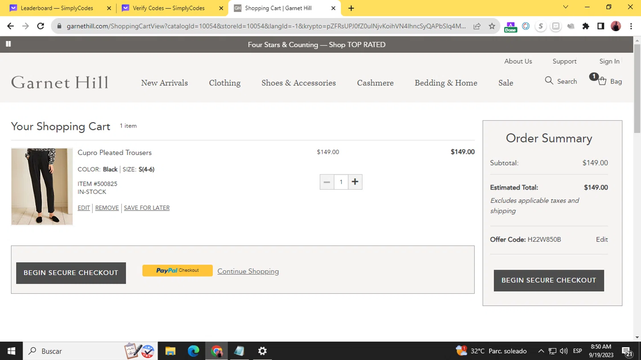
Task: Open the volume control icon
Action: [564, 351]
